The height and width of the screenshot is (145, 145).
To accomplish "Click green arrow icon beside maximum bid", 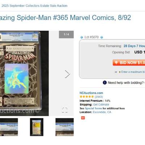I will [x=120, y=72].
